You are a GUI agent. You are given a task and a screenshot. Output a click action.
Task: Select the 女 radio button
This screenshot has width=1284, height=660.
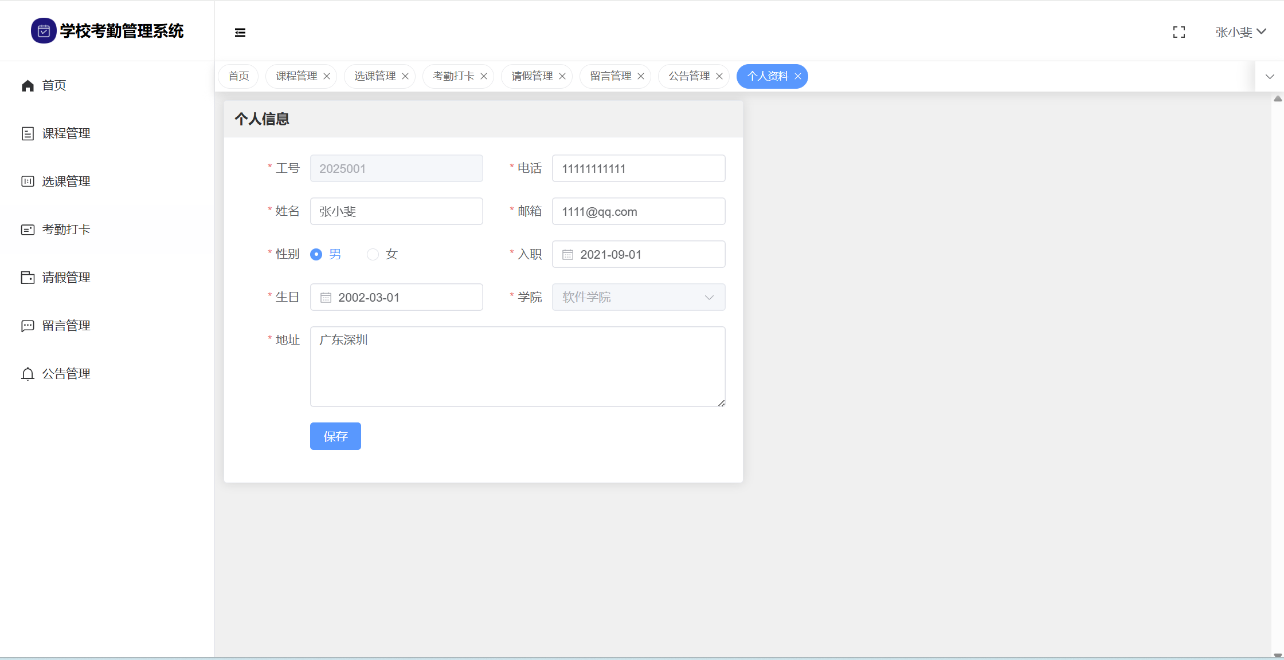coord(373,254)
